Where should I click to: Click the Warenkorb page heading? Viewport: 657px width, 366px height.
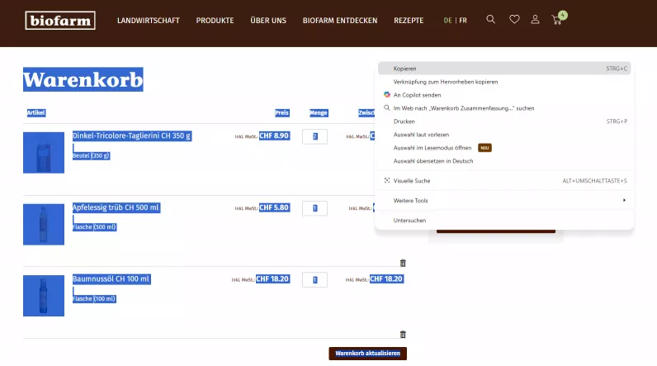pyautogui.click(x=83, y=79)
